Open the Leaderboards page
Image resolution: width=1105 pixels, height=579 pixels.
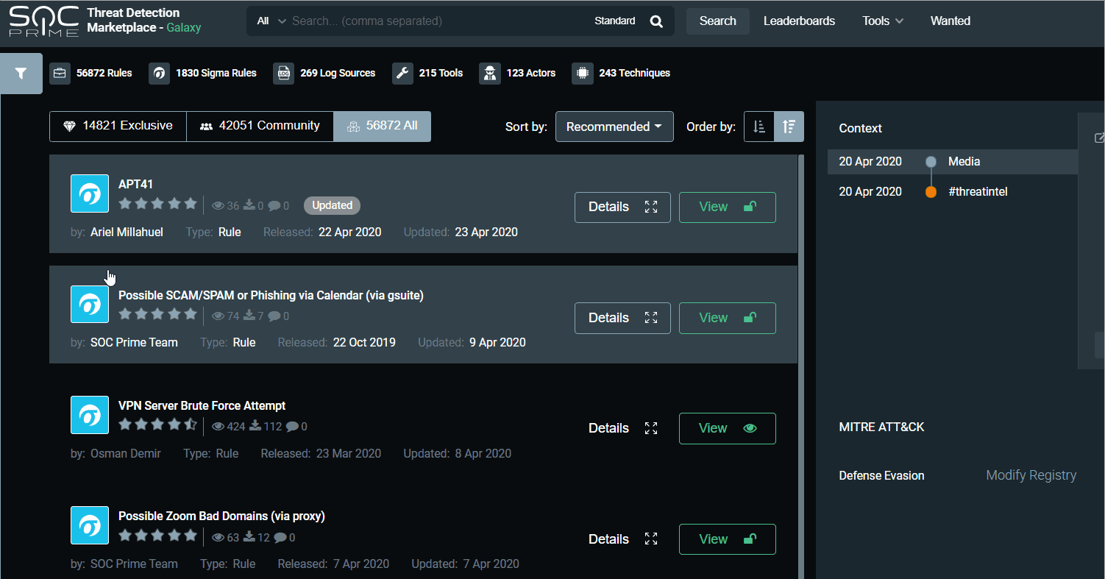click(799, 21)
